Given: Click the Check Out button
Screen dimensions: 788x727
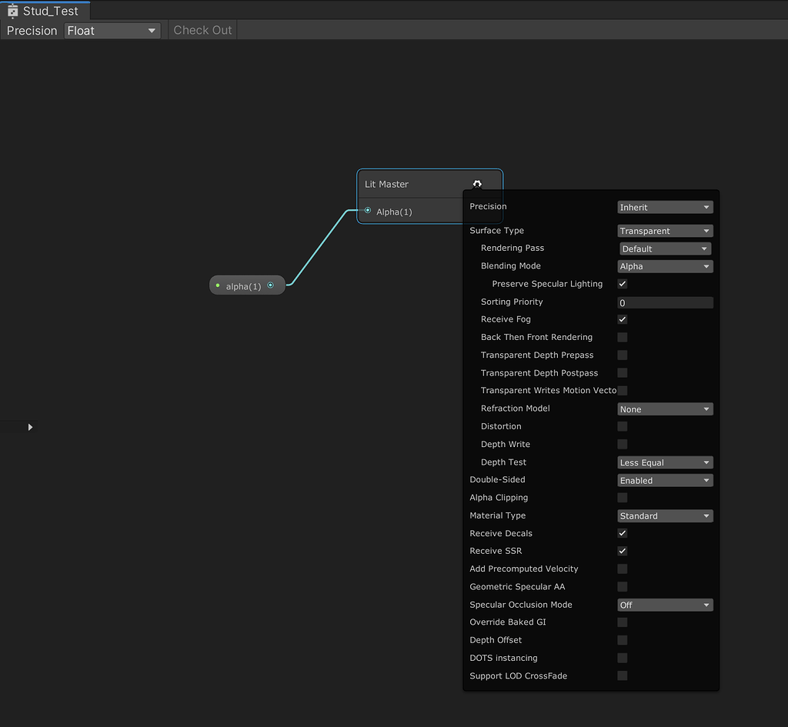Looking at the screenshot, I should [202, 29].
